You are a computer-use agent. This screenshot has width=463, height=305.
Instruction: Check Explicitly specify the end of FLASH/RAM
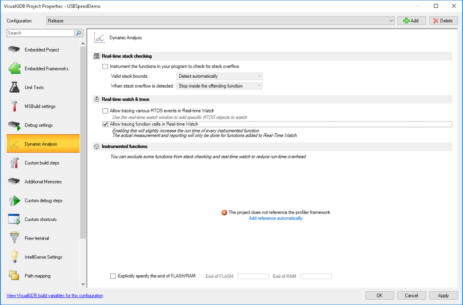point(113,276)
